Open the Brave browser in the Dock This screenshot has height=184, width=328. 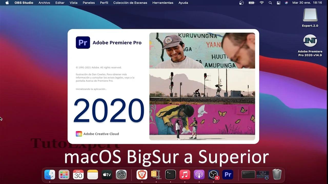pos(142,175)
